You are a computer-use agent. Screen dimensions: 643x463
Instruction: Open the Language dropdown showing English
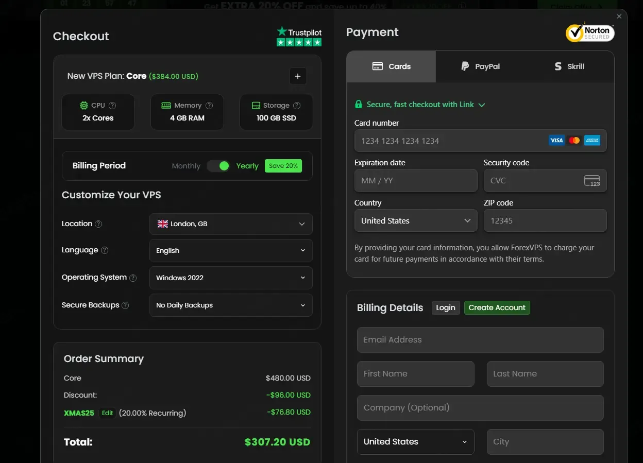(231, 250)
